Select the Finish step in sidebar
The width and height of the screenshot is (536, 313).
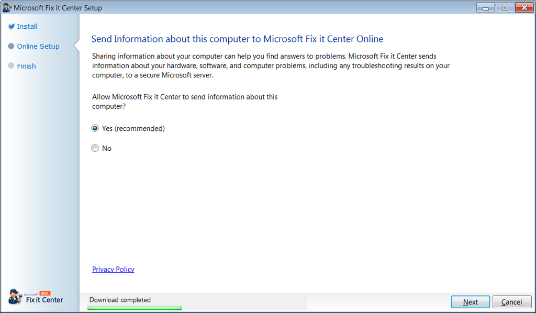coord(26,66)
